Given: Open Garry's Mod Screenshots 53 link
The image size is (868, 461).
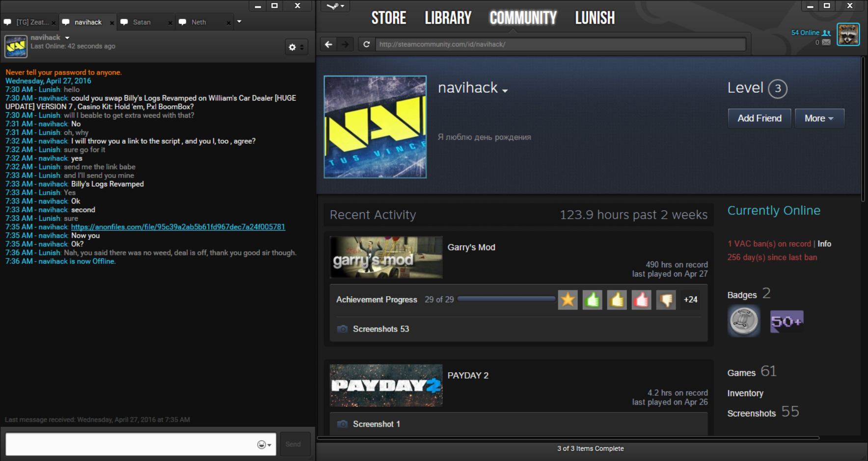Looking at the screenshot, I should [x=381, y=329].
